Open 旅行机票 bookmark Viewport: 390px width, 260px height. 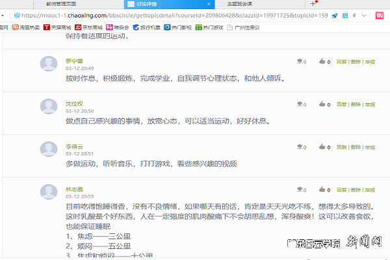[146, 27]
